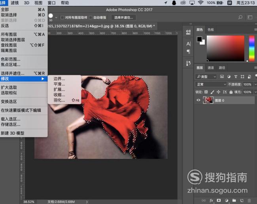Open the layer filter 类型 dropdown
The height and width of the screenshot is (204, 257).
pyautogui.click(x=206, y=76)
